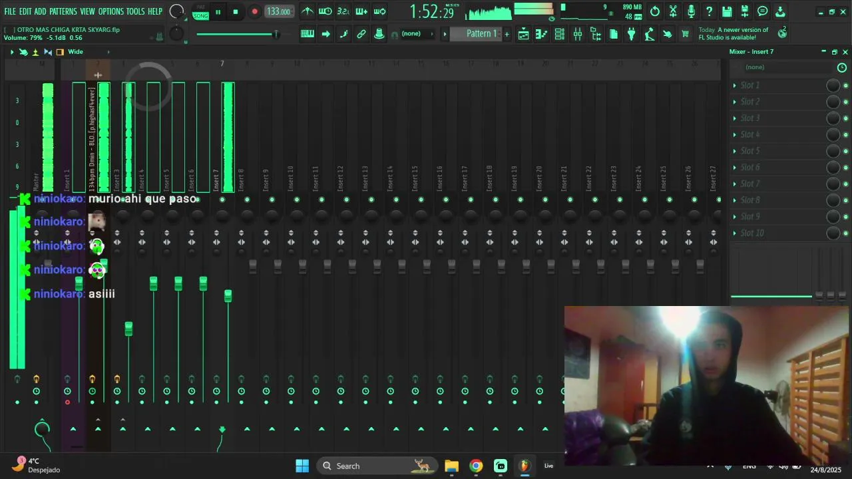This screenshot has width=852, height=479.
Task: Toggle Slot 8 enable LED
Action: point(845,200)
